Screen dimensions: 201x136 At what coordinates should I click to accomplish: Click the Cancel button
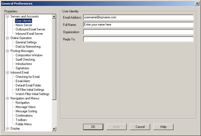pos(140,127)
